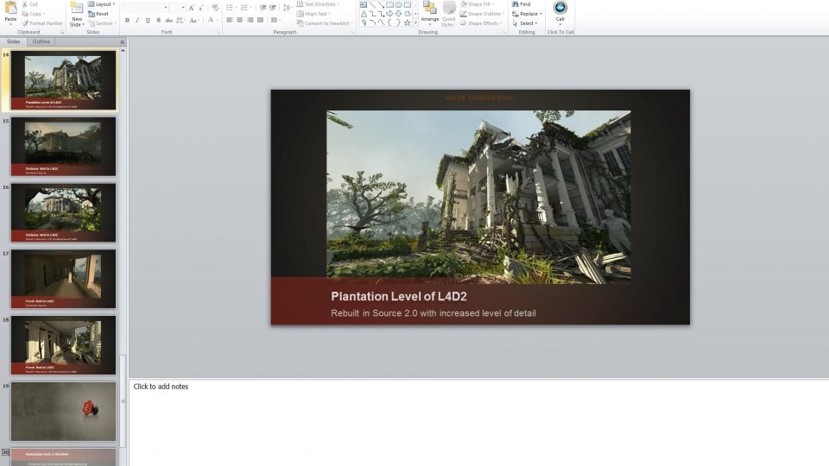The width and height of the screenshot is (829, 466).
Task: Open the font name combo box
Action: pyautogui.click(x=145, y=8)
